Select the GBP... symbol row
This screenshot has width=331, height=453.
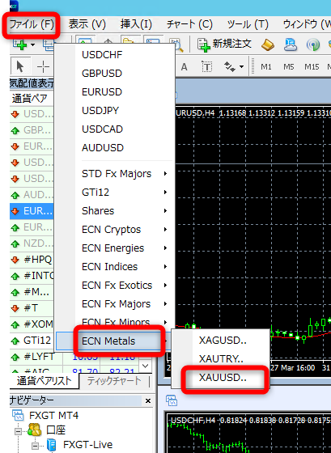[32, 130]
